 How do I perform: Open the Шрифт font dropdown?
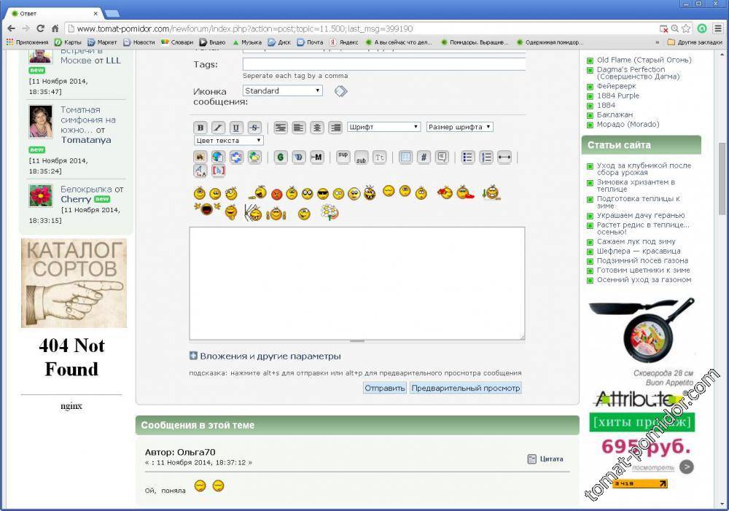383,127
